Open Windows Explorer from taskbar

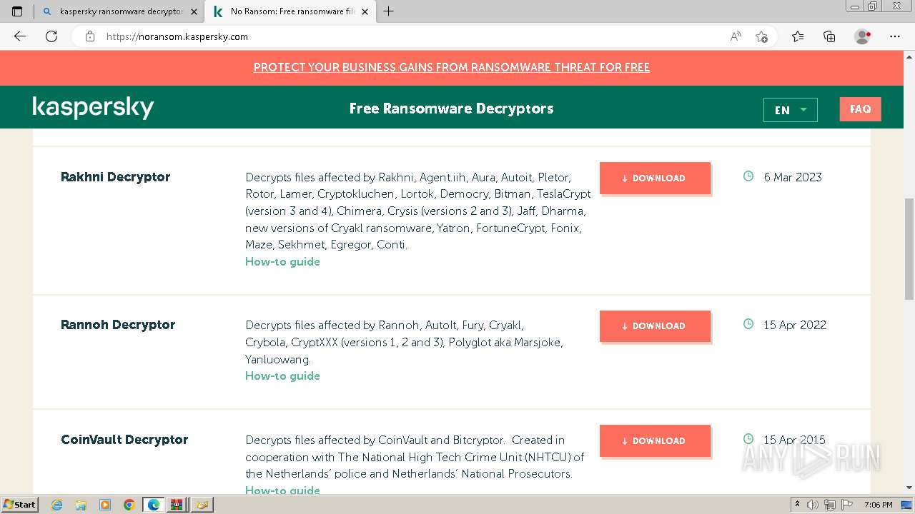81,505
